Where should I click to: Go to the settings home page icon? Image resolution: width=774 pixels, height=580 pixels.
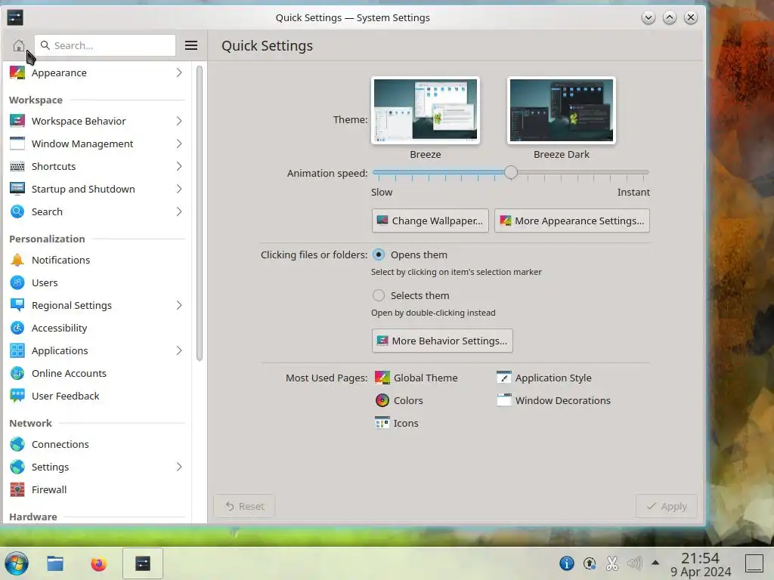19,45
